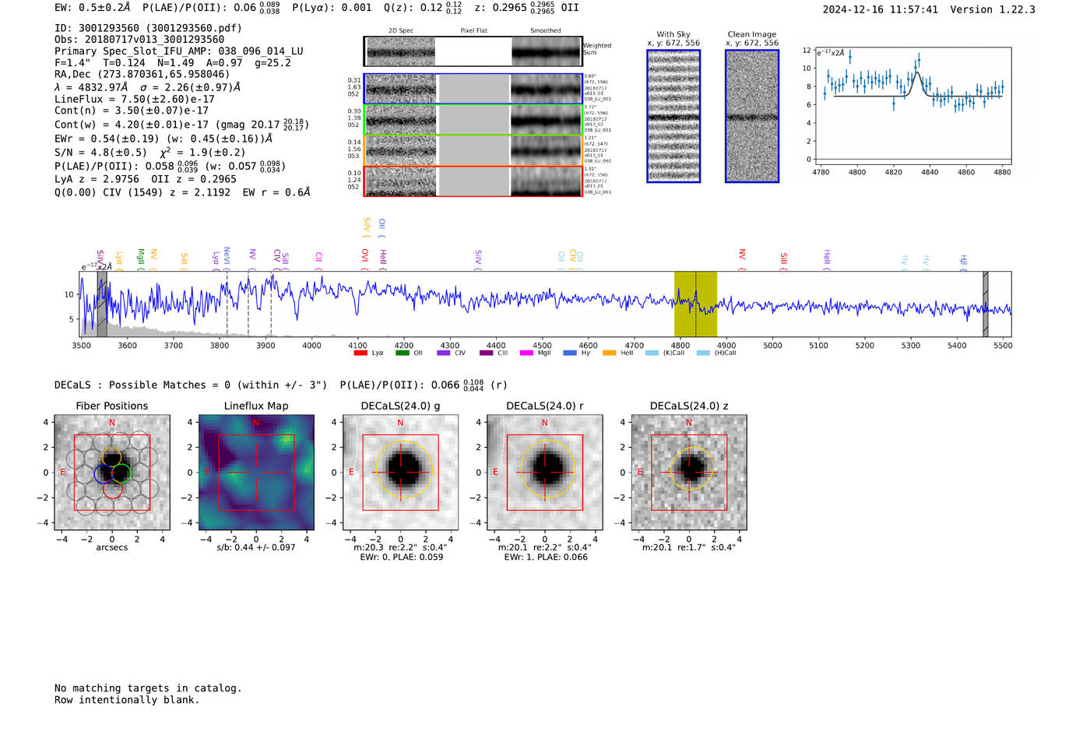
Task: Click the magenta MgII legend swatch
Action: click(x=526, y=353)
